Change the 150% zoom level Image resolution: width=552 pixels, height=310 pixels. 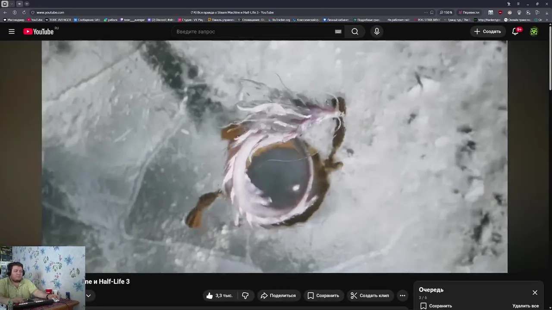[x=446, y=12]
